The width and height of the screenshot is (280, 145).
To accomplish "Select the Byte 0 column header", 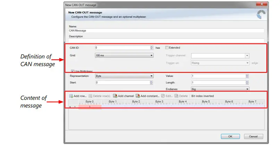I will (x=90, y=102).
